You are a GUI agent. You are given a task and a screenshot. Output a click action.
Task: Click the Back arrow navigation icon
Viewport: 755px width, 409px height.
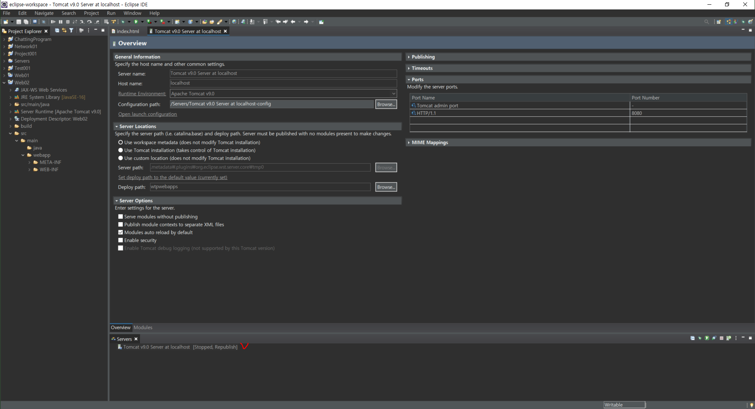tap(293, 22)
